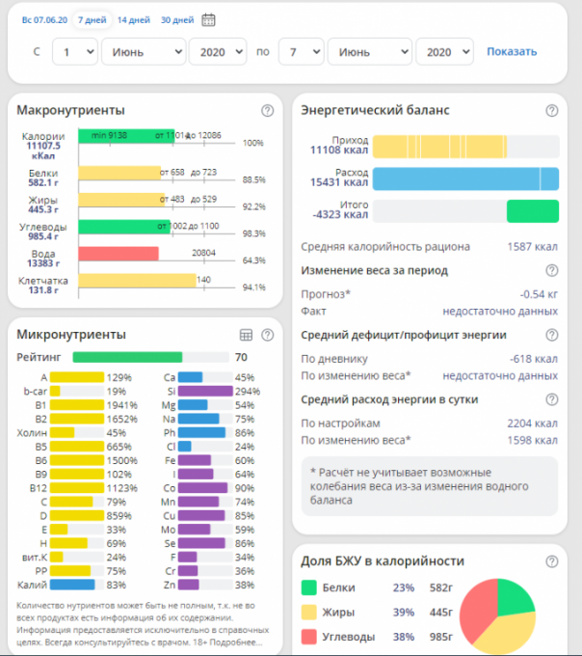Viewport: 582px width, 656px height.
Task: Open the start day dropdown showing 1
Action: click(x=74, y=51)
